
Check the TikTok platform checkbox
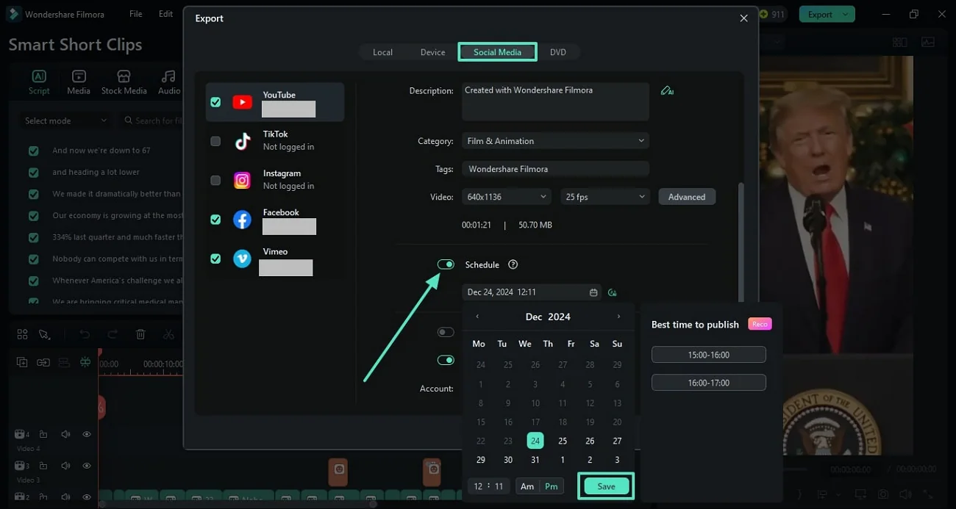(215, 141)
